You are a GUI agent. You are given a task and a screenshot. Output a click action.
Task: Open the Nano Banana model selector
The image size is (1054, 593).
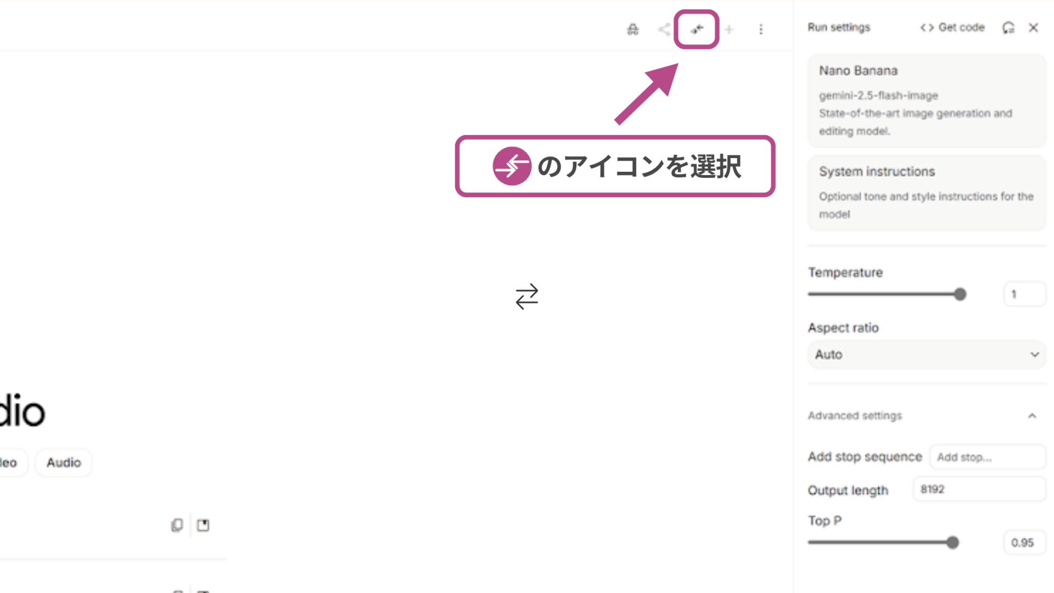pyautogui.click(x=926, y=100)
